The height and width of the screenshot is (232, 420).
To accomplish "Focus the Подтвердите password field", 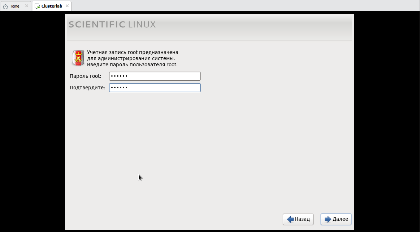I will [x=155, y=88].
